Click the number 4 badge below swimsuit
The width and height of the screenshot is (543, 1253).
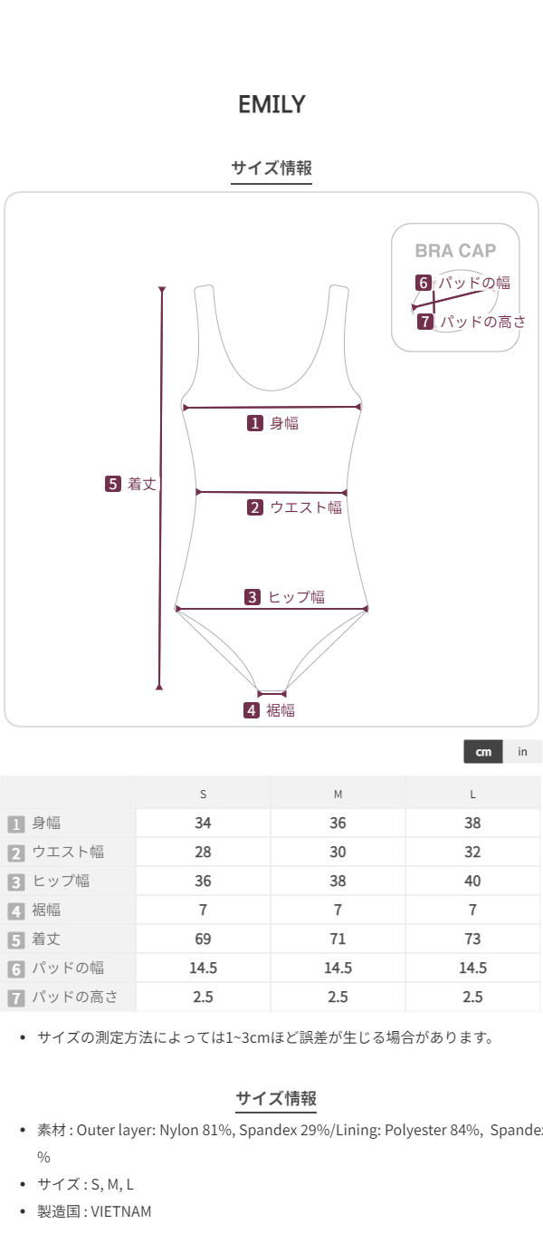click(x=252, y=710)
